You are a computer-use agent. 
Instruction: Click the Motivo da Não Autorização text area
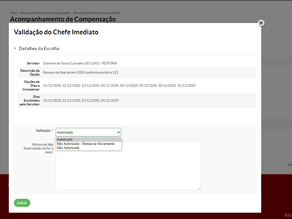coord(128,166)
